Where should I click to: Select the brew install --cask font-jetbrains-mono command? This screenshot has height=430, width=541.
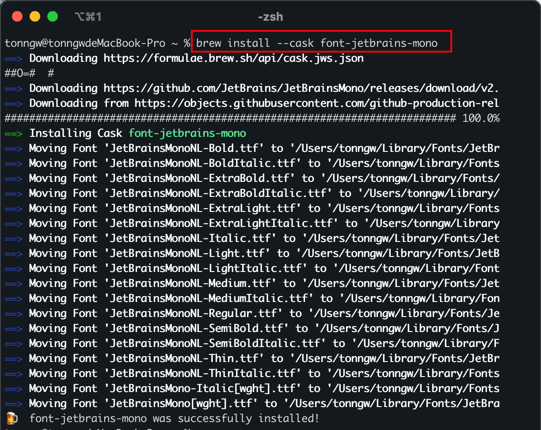(317, 43)
